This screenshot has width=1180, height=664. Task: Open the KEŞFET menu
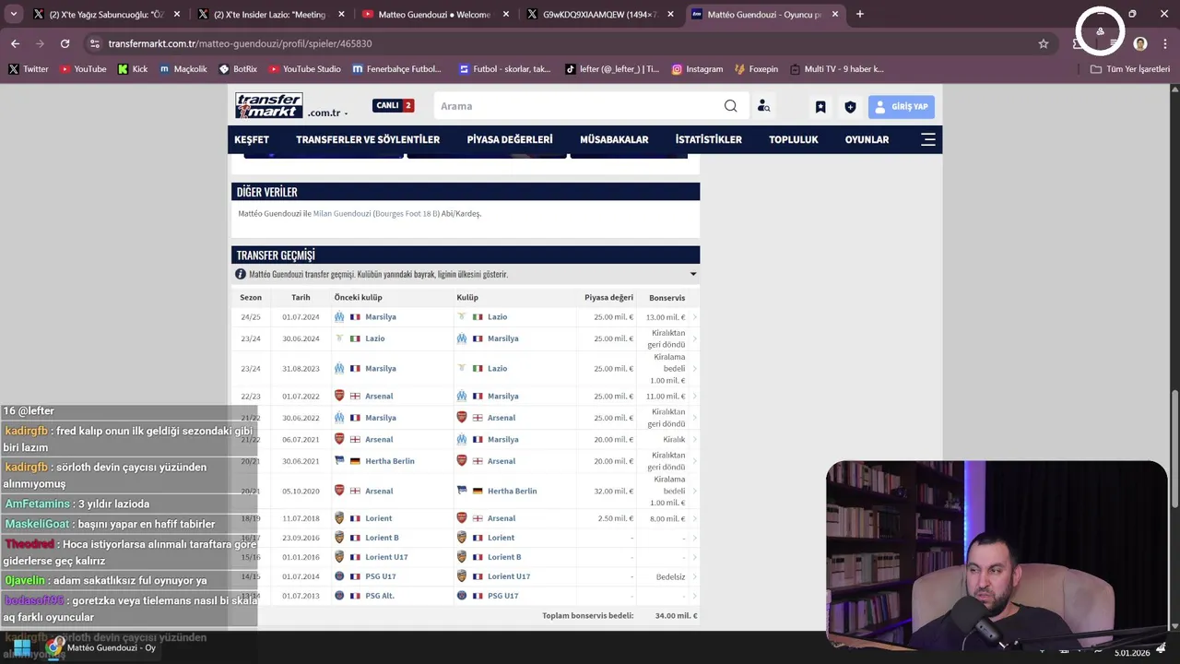click(252, 139)
